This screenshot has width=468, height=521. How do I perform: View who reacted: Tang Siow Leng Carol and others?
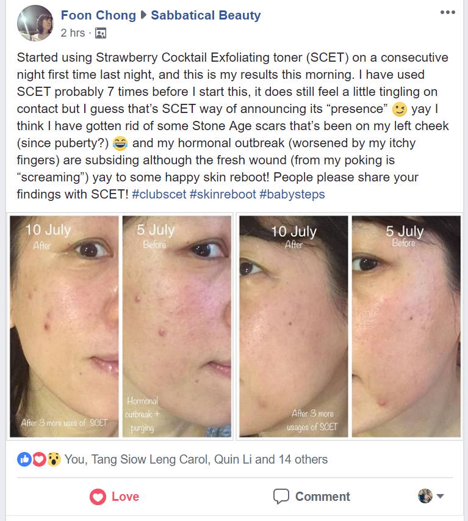point(196,459)
